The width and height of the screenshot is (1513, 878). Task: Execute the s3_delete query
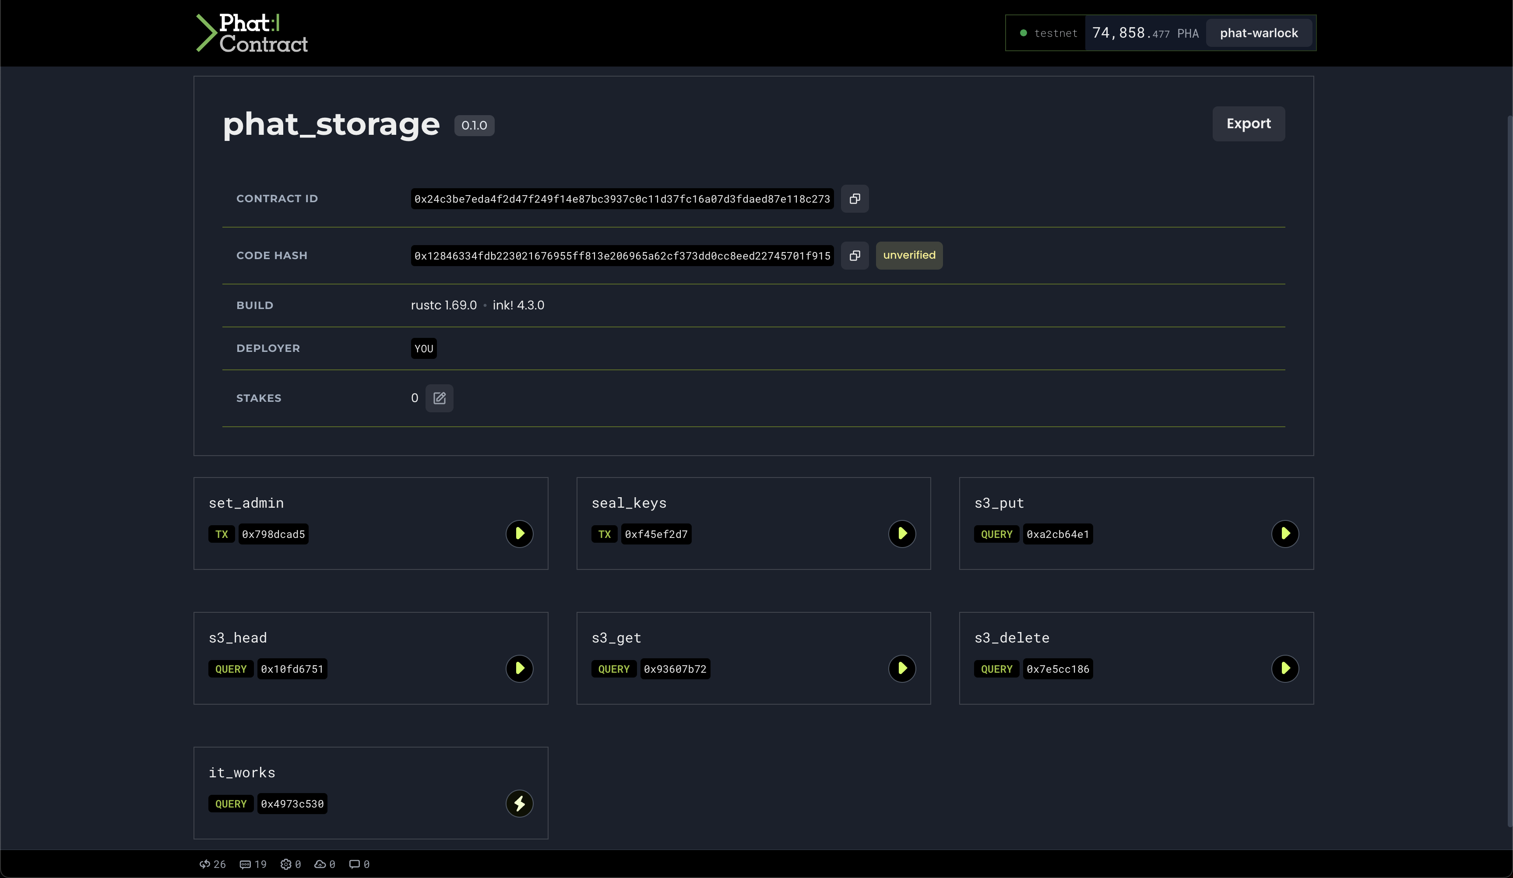[1285, 668]
